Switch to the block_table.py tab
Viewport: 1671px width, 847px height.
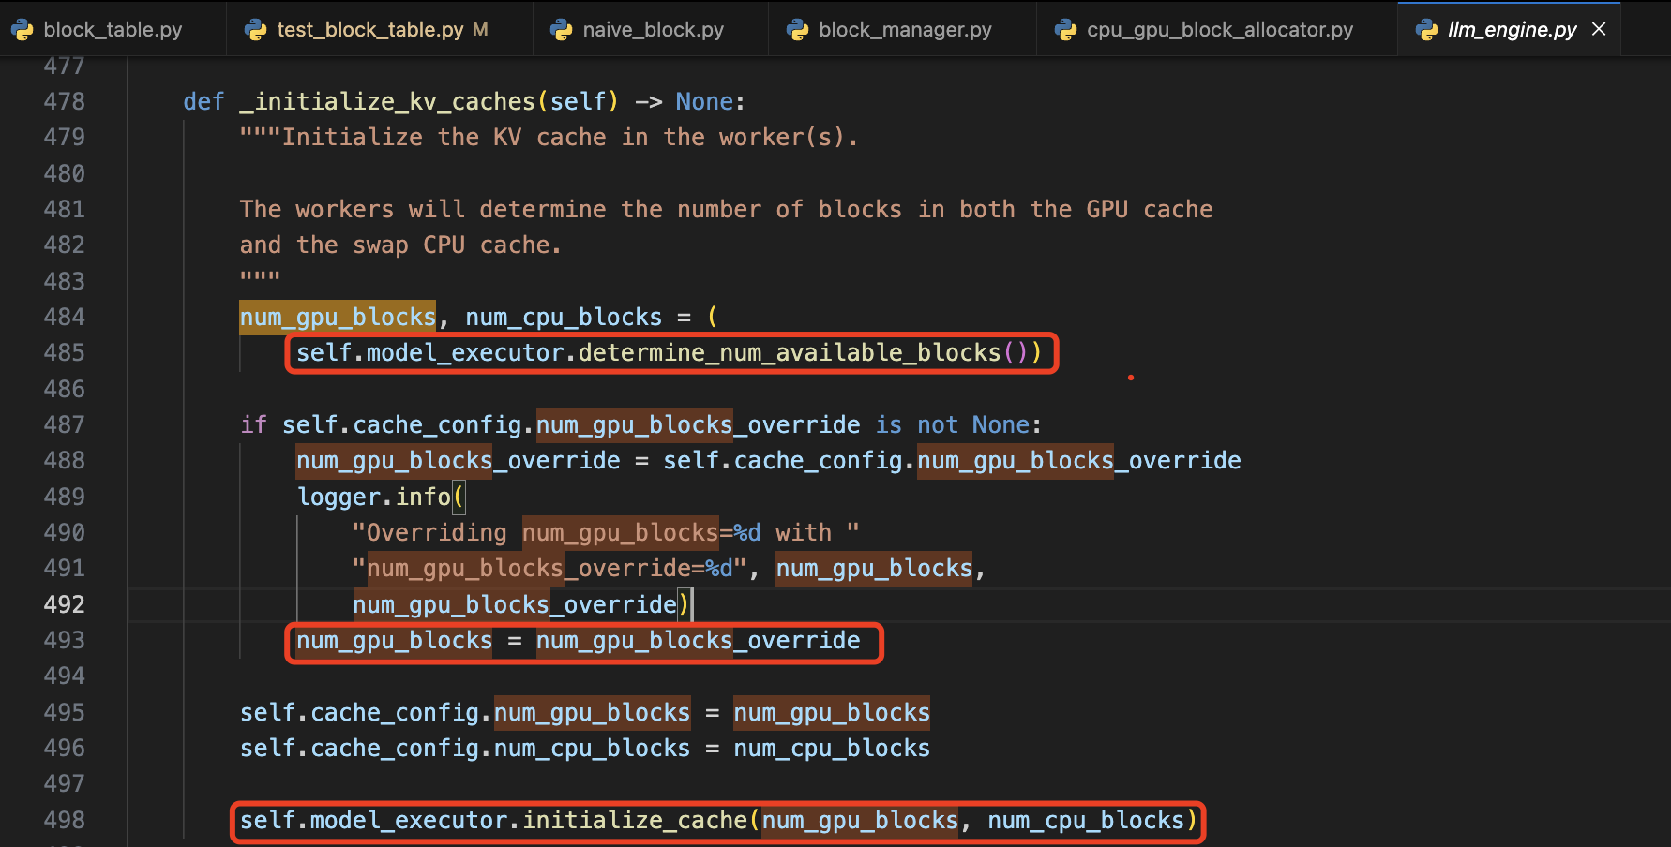point(113,29)
